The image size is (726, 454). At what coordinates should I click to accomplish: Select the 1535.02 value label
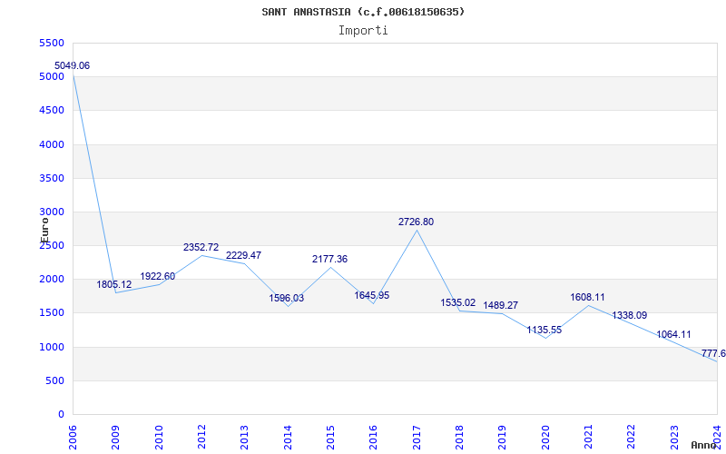pos(458,303)
